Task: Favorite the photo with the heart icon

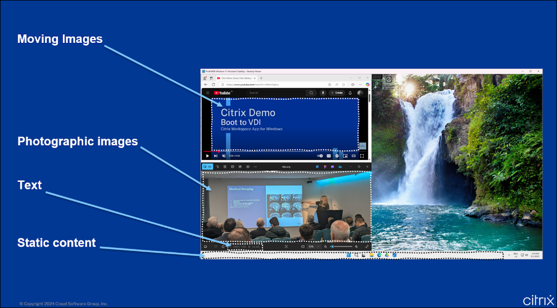Action: click(215, 247)
